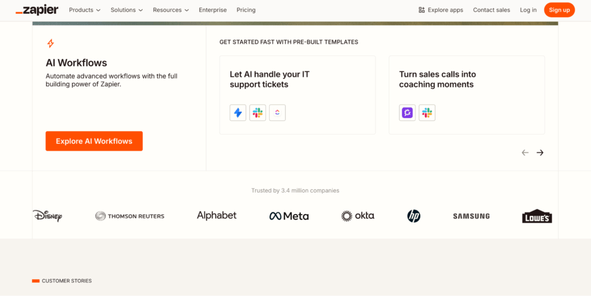591x296 pixels.
Task: Click the Slack icon in the IT support card
Action: 258,113
